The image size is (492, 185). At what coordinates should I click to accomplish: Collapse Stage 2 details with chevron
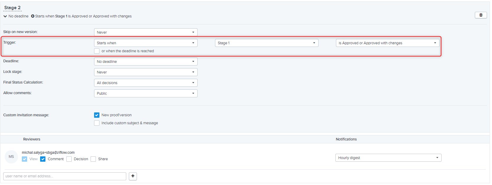point(5,16)
